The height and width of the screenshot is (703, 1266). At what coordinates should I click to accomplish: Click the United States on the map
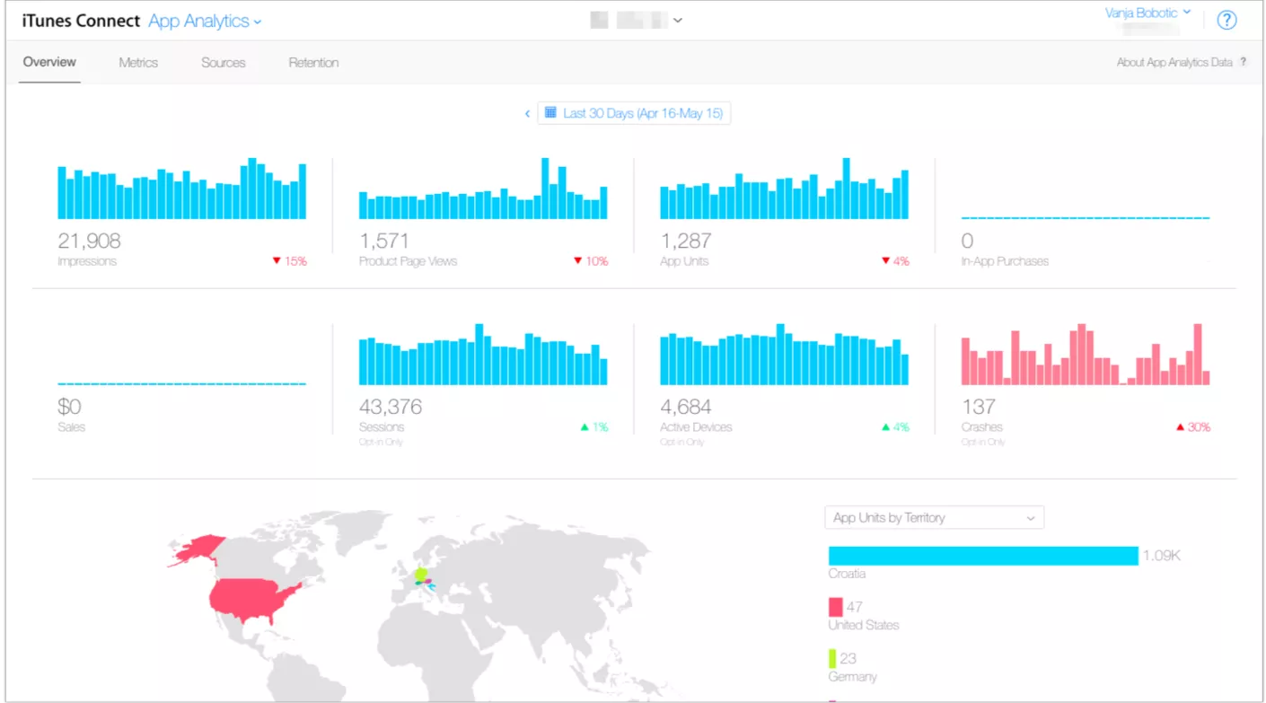(x=251, y=599)
